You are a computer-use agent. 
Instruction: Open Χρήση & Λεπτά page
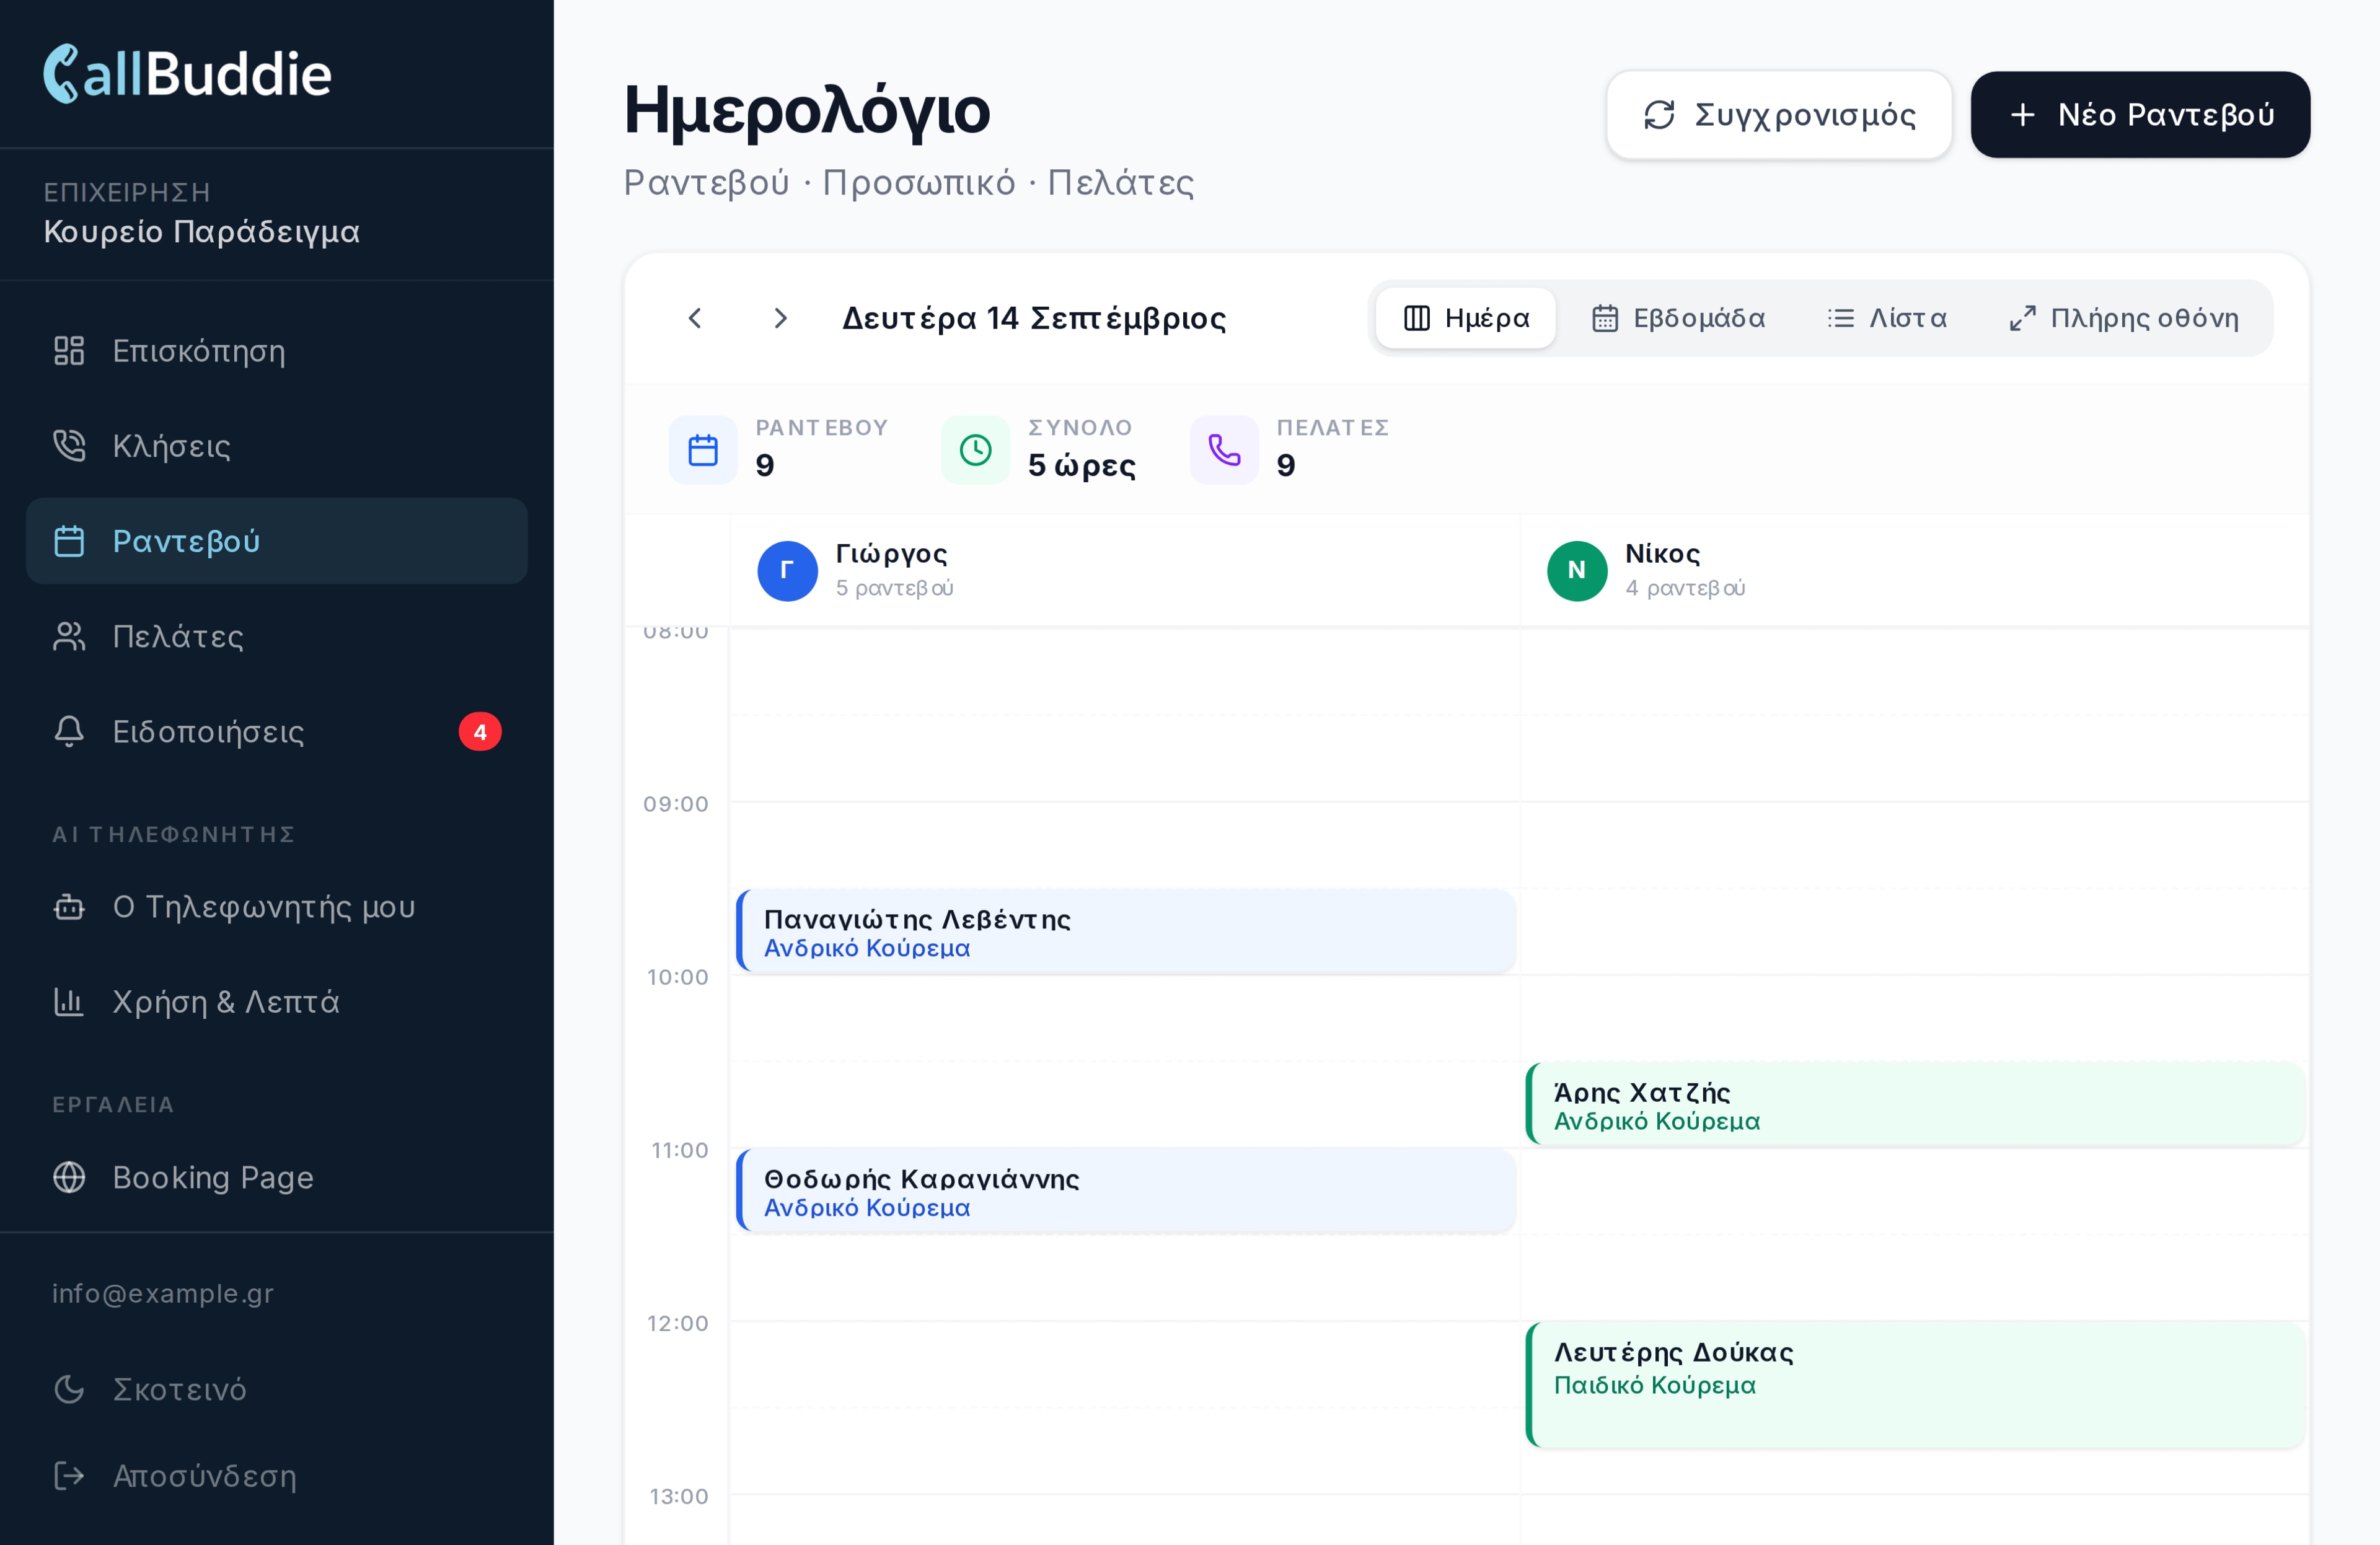[276, 1002]
